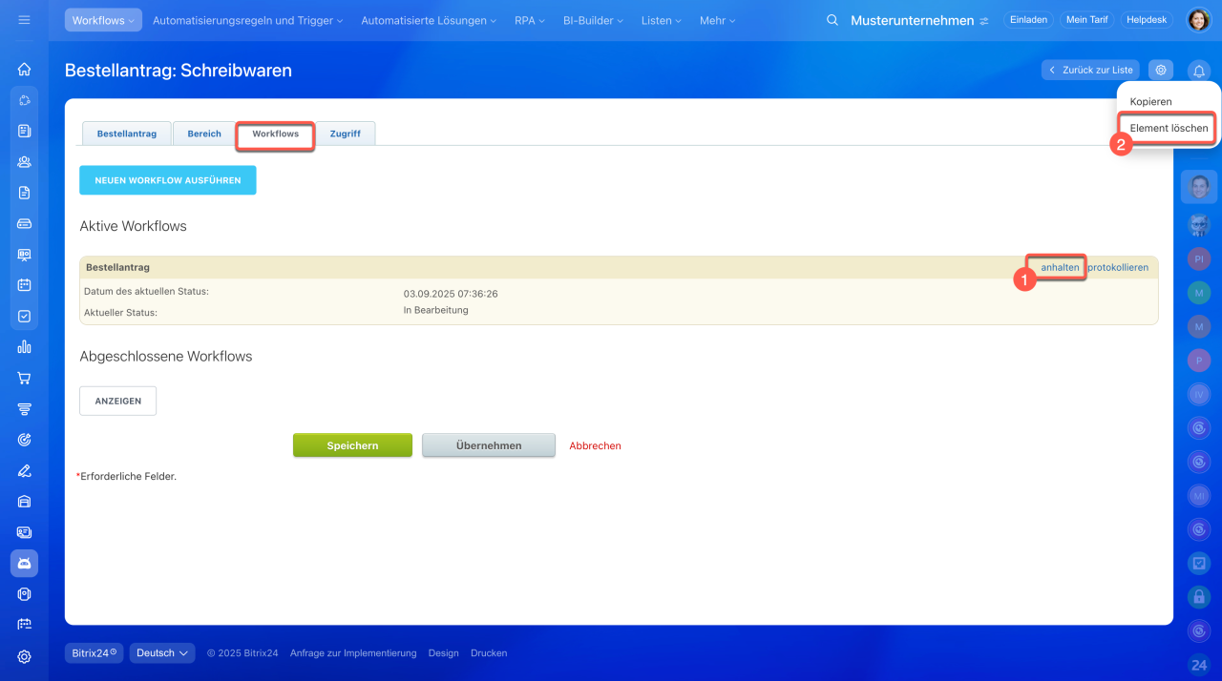
Task: Click the 24 icon at right panel bottom
Action: pyautogui.click(x=1199, y=665)
